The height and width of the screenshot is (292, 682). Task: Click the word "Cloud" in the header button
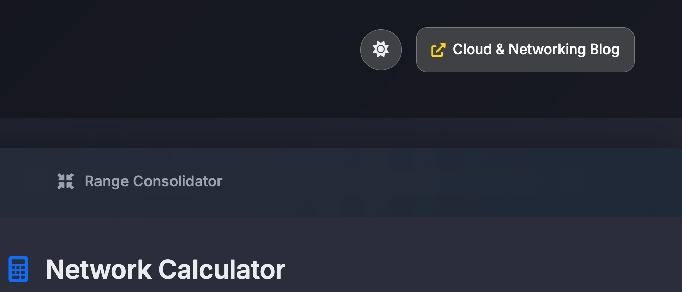click(x=472, y=50)
